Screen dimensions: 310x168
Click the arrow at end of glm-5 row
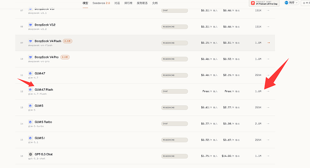268,107
